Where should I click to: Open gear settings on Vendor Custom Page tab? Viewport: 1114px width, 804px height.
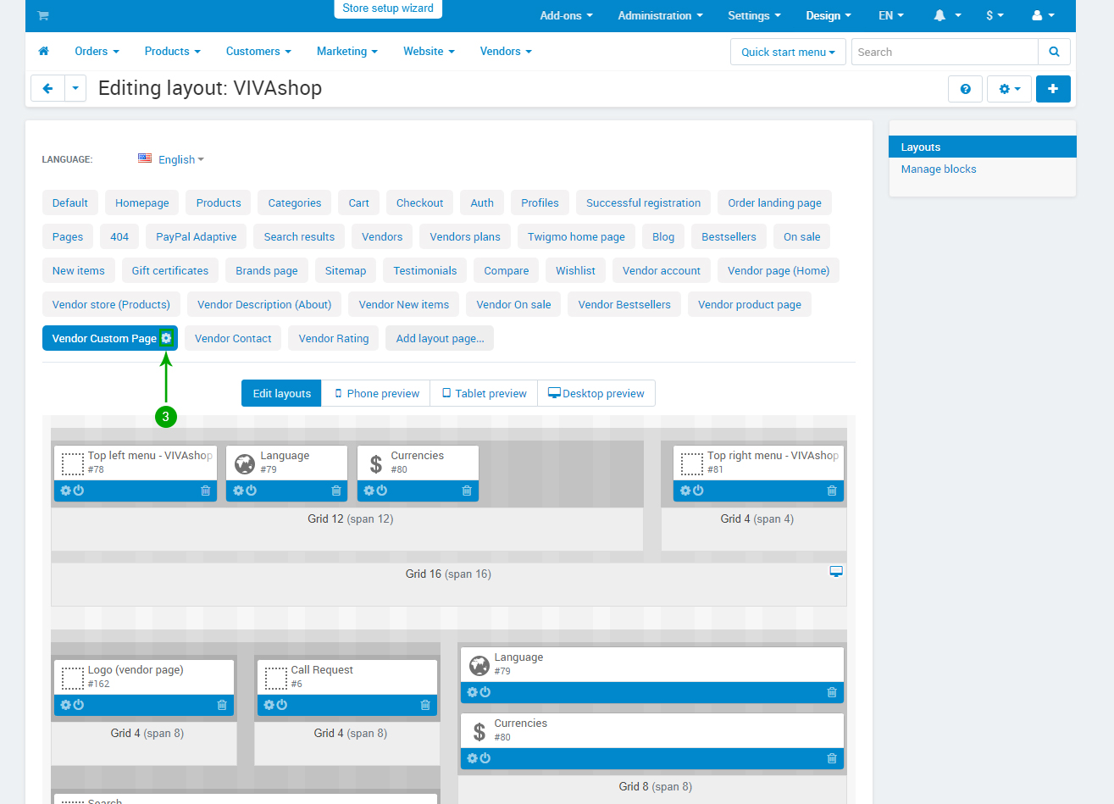pos(166,338)
